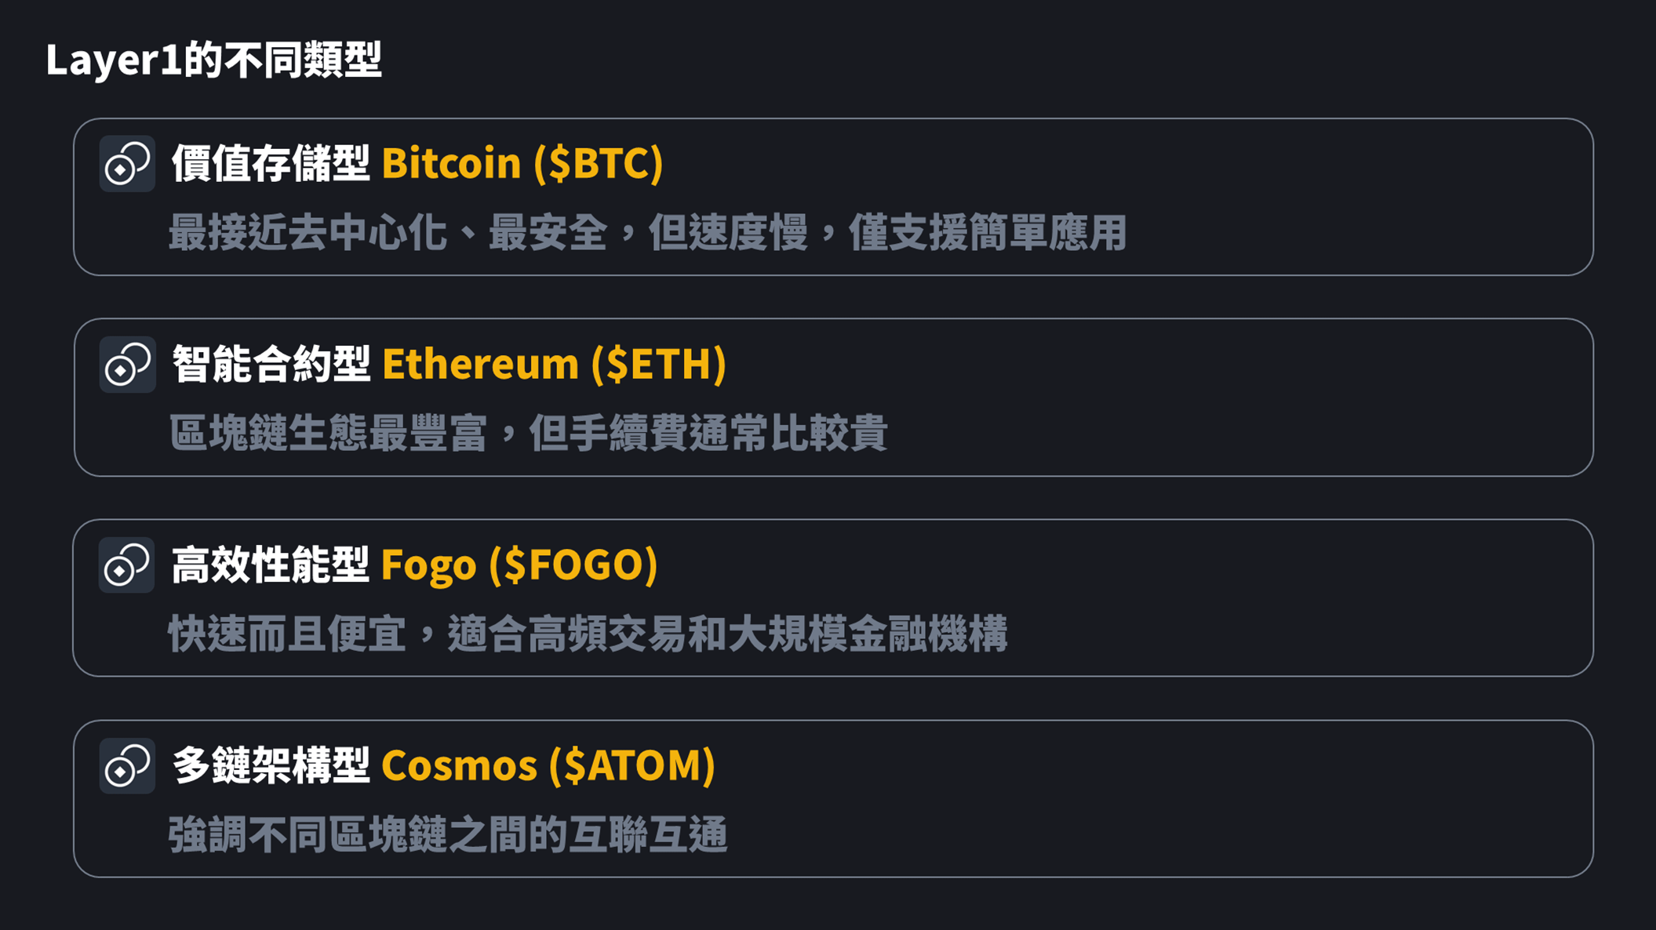
Task: Click the 高效性能型 title text
Action: pyautogui.click(x=271, y=565)
